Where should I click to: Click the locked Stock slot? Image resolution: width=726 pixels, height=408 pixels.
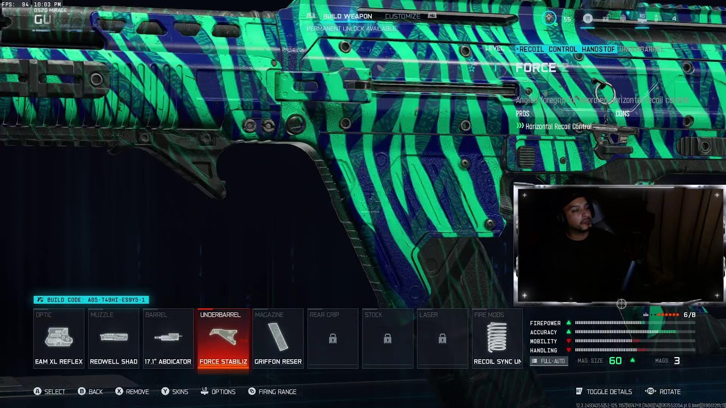387,339
